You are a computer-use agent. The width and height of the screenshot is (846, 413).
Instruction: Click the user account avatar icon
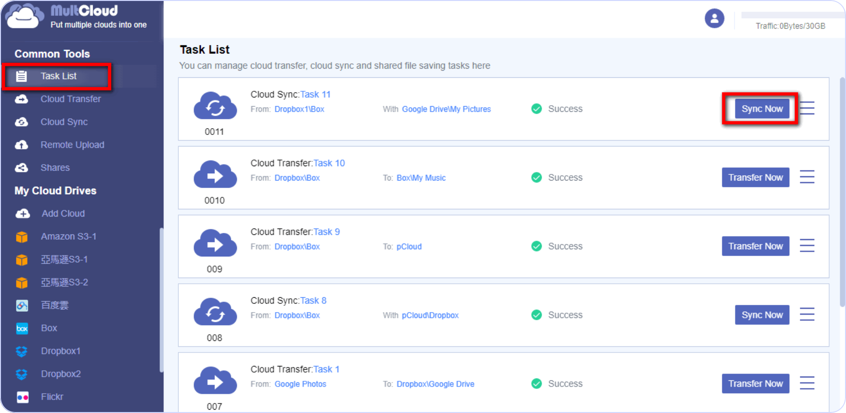point(714,19)
